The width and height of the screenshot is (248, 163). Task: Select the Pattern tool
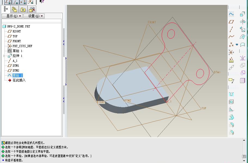(x=243, y=81)
